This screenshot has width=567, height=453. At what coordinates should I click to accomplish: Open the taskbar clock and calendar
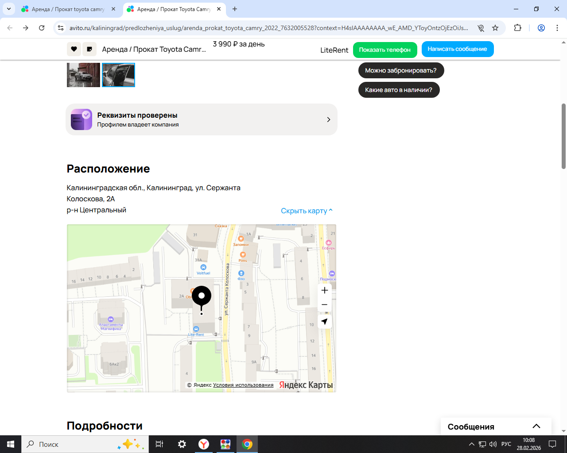tap(529, 444)
